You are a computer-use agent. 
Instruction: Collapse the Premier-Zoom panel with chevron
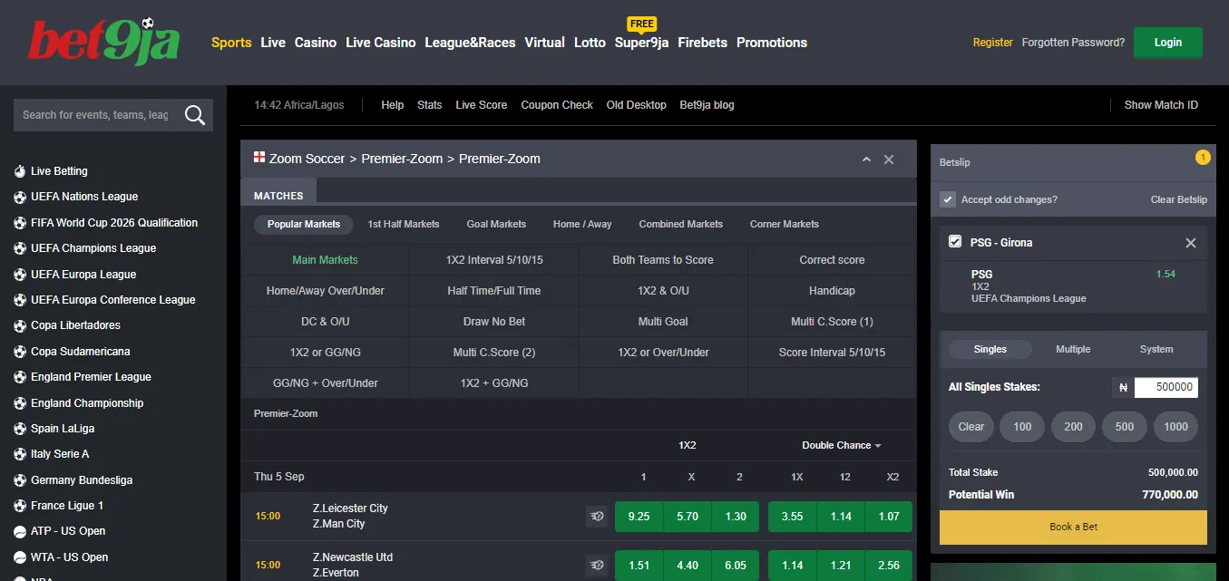(866, 160)
